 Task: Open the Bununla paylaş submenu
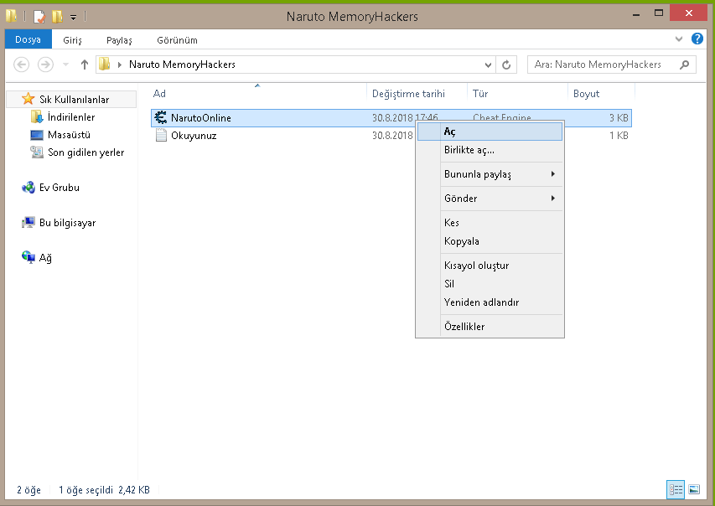[490, 174]
